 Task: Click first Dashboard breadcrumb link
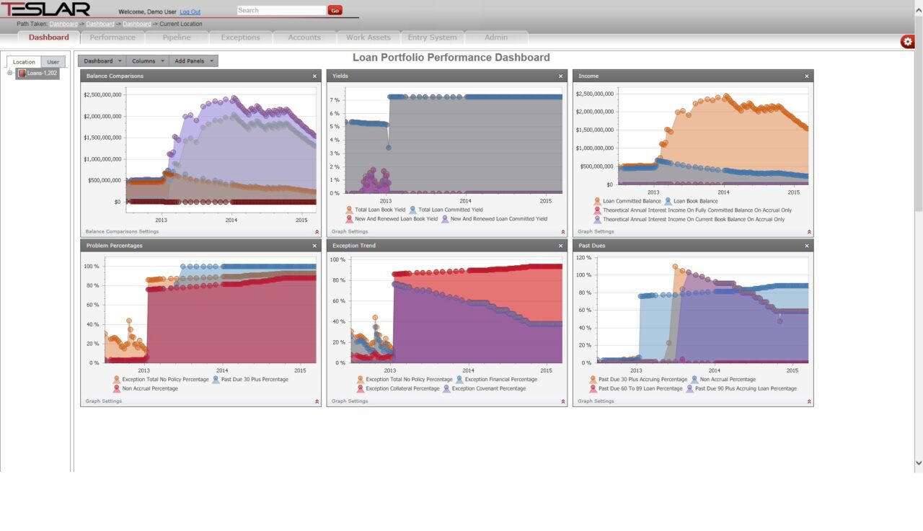[x=63, y=24]
